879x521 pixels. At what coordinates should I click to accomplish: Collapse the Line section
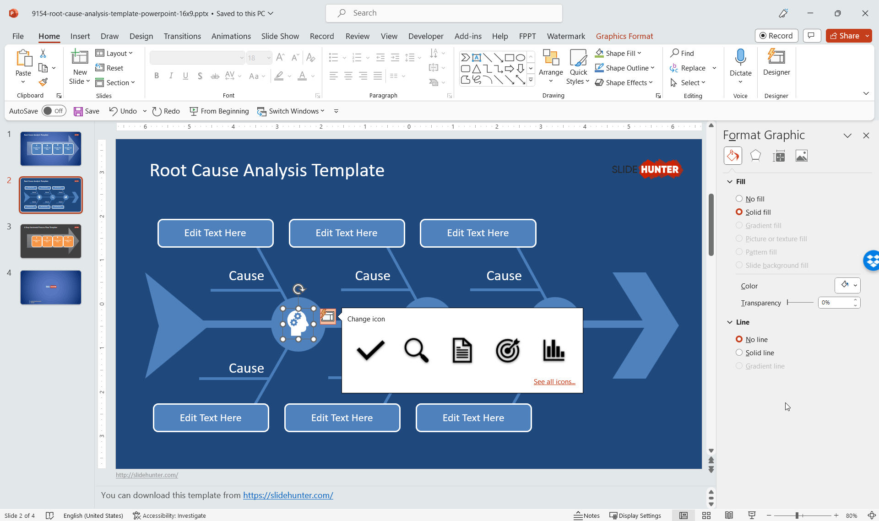click(730, 322)
